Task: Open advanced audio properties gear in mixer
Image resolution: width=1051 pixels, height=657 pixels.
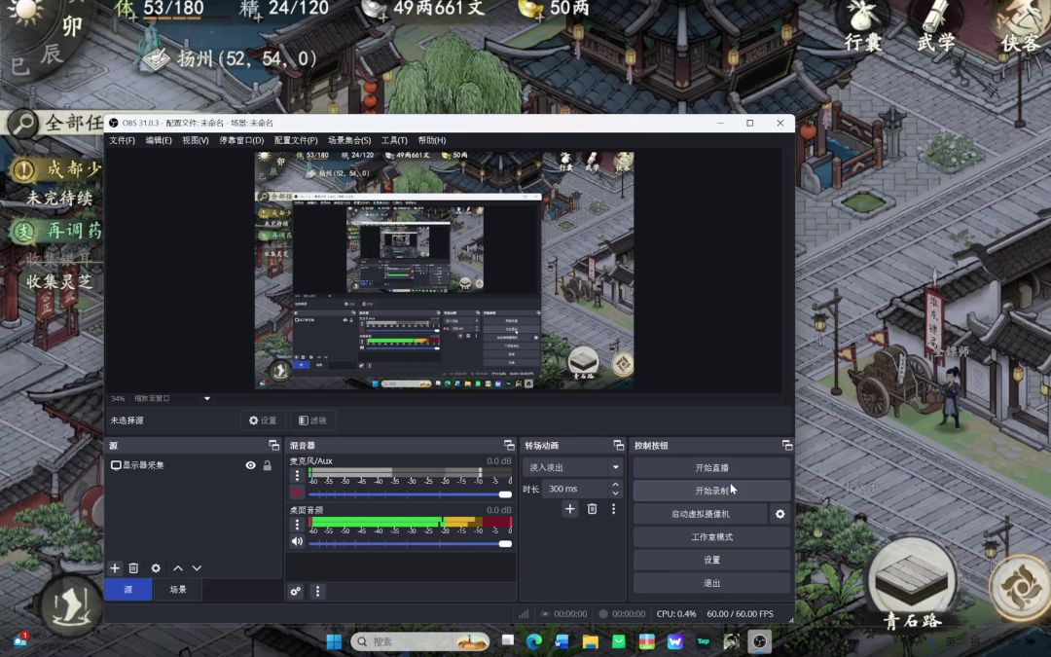Action: [x=296, y=591]
